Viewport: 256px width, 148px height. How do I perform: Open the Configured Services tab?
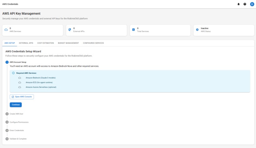93,43
